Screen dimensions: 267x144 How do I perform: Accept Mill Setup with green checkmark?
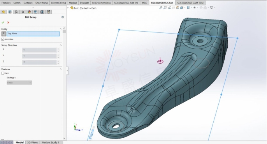[x=3, y=22]
